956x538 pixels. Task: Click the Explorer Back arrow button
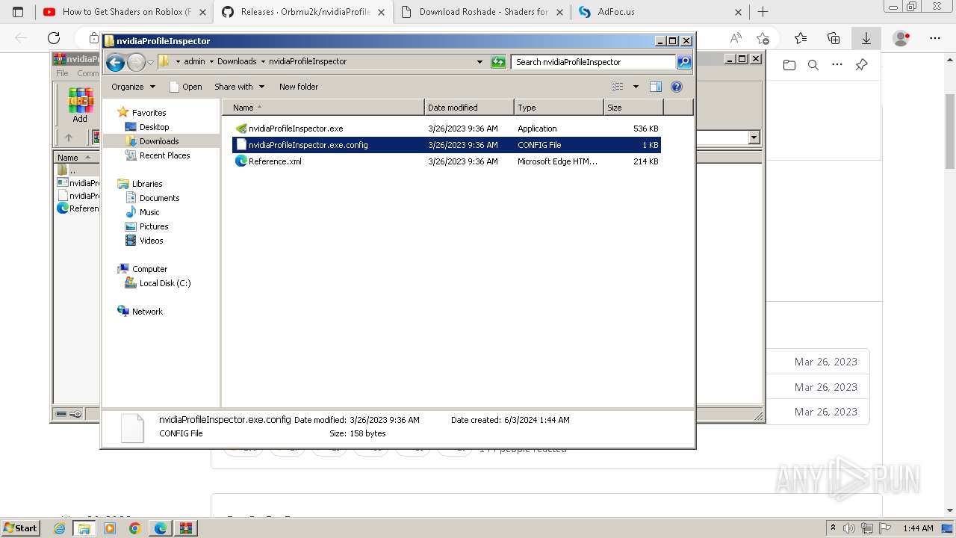click(115, 62)
